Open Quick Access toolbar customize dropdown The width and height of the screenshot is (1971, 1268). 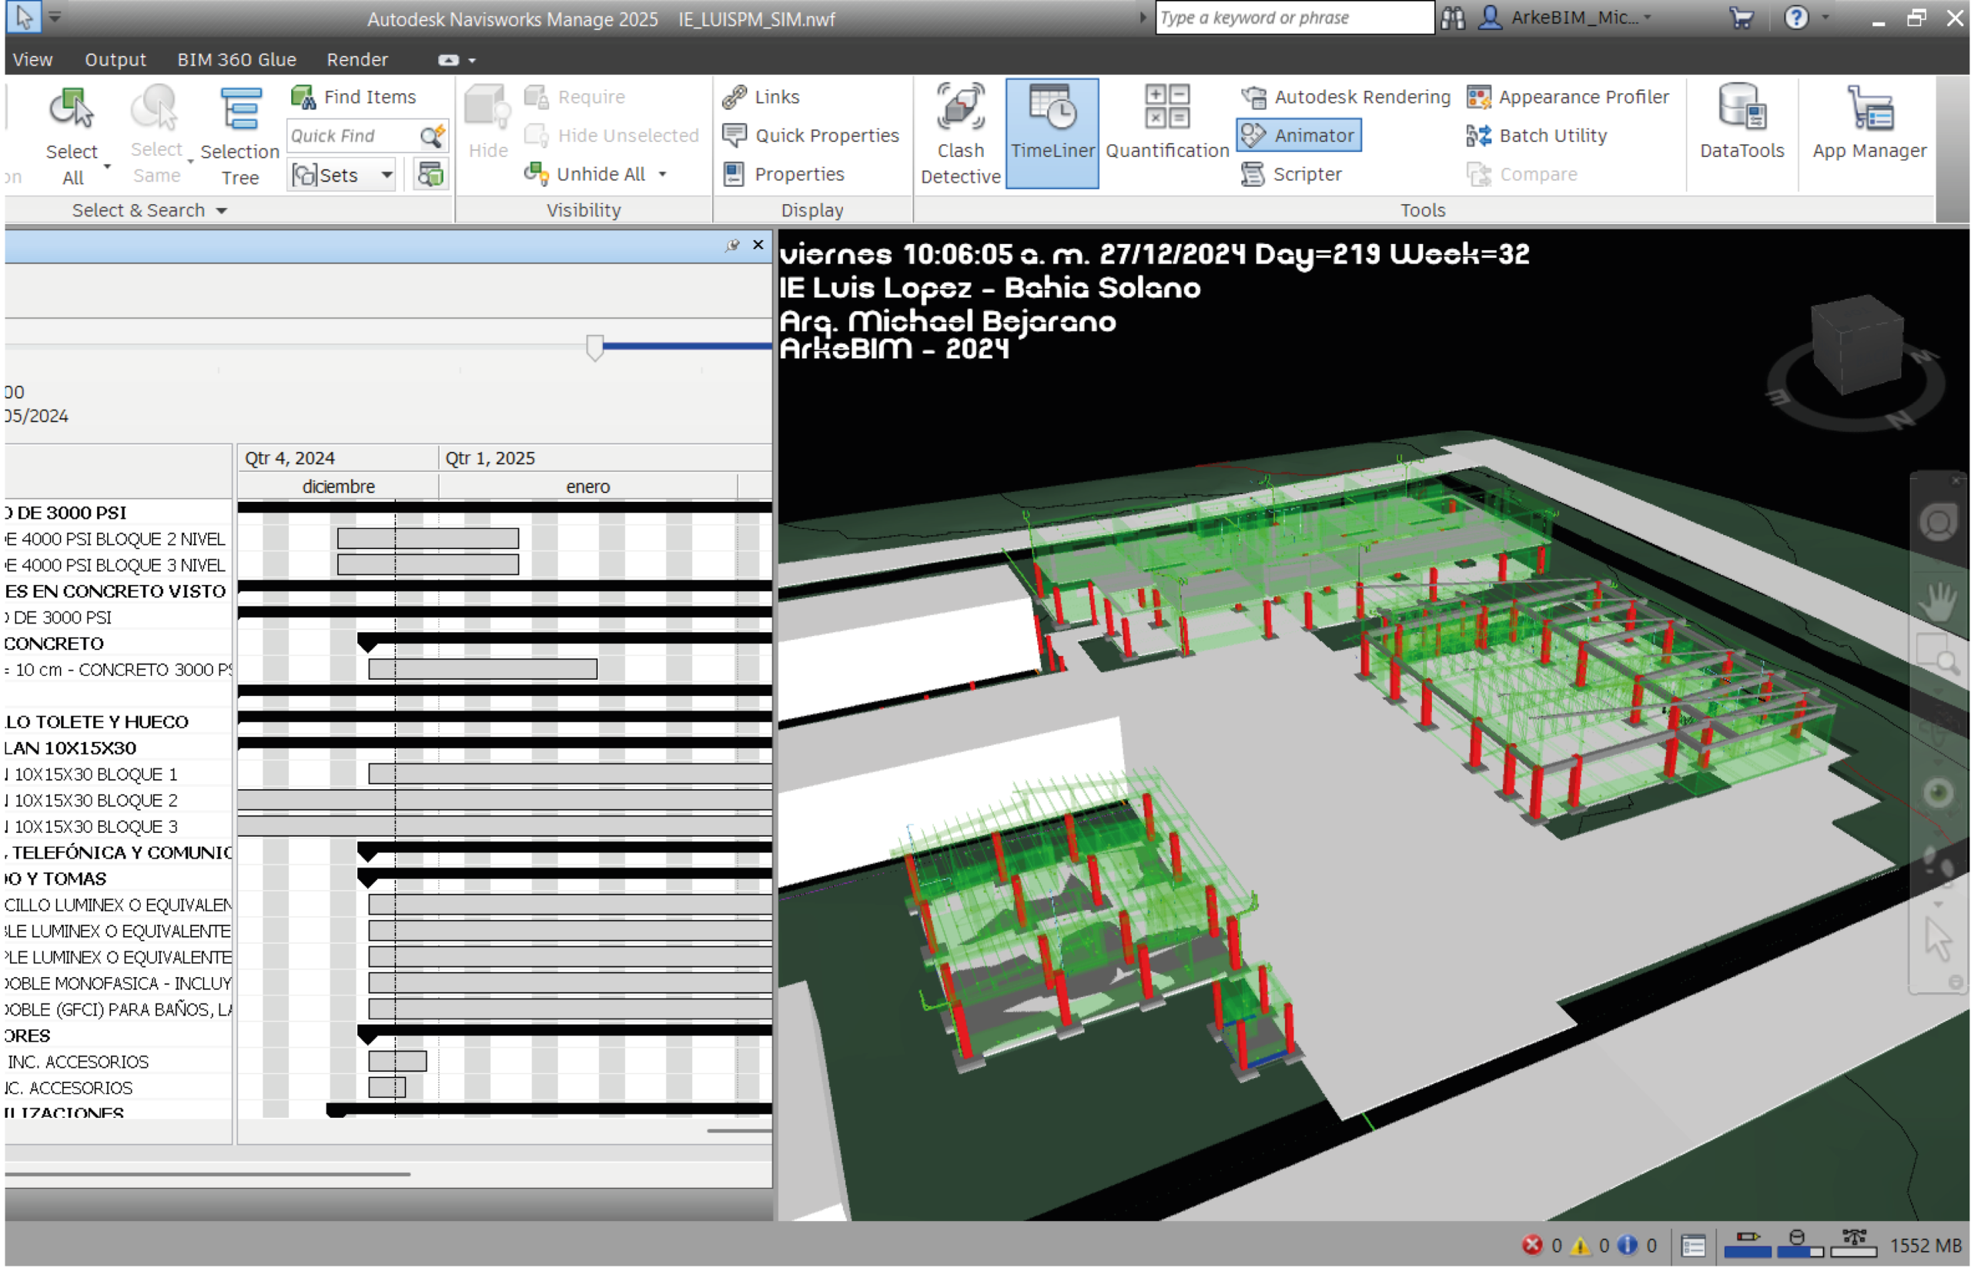(55, 16)
